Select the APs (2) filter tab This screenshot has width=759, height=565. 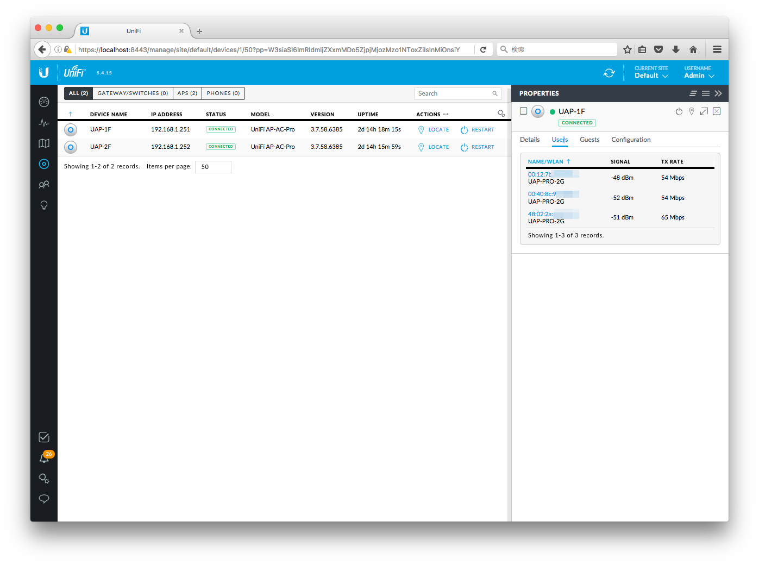click(x=187, y=93)
